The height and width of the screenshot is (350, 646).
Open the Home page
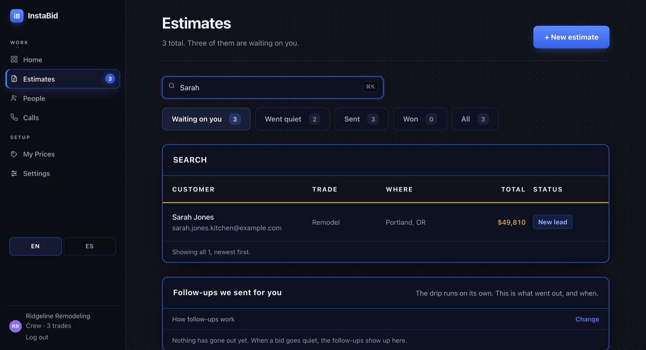point(63,60)
